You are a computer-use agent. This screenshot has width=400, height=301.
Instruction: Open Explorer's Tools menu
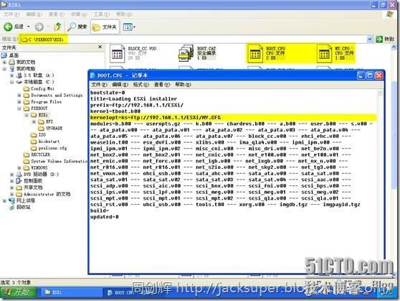tap(101, 14)
